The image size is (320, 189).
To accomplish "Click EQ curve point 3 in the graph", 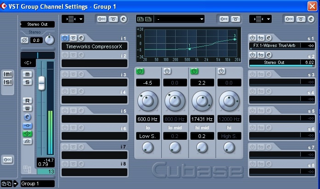I will 234,39.
